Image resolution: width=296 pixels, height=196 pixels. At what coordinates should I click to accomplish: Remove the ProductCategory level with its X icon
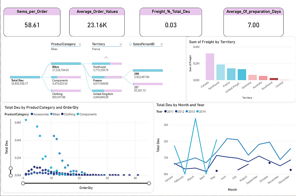tap(80, 44)
